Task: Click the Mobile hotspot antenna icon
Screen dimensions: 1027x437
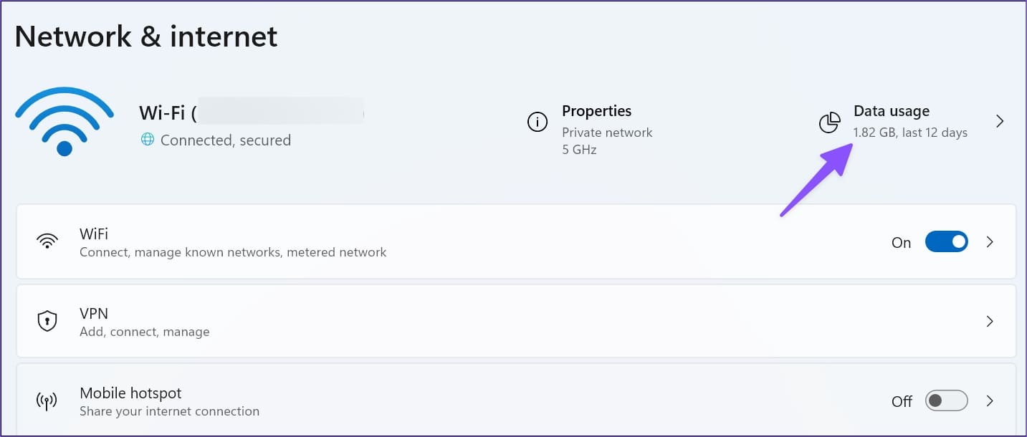Action: point(47,400)
